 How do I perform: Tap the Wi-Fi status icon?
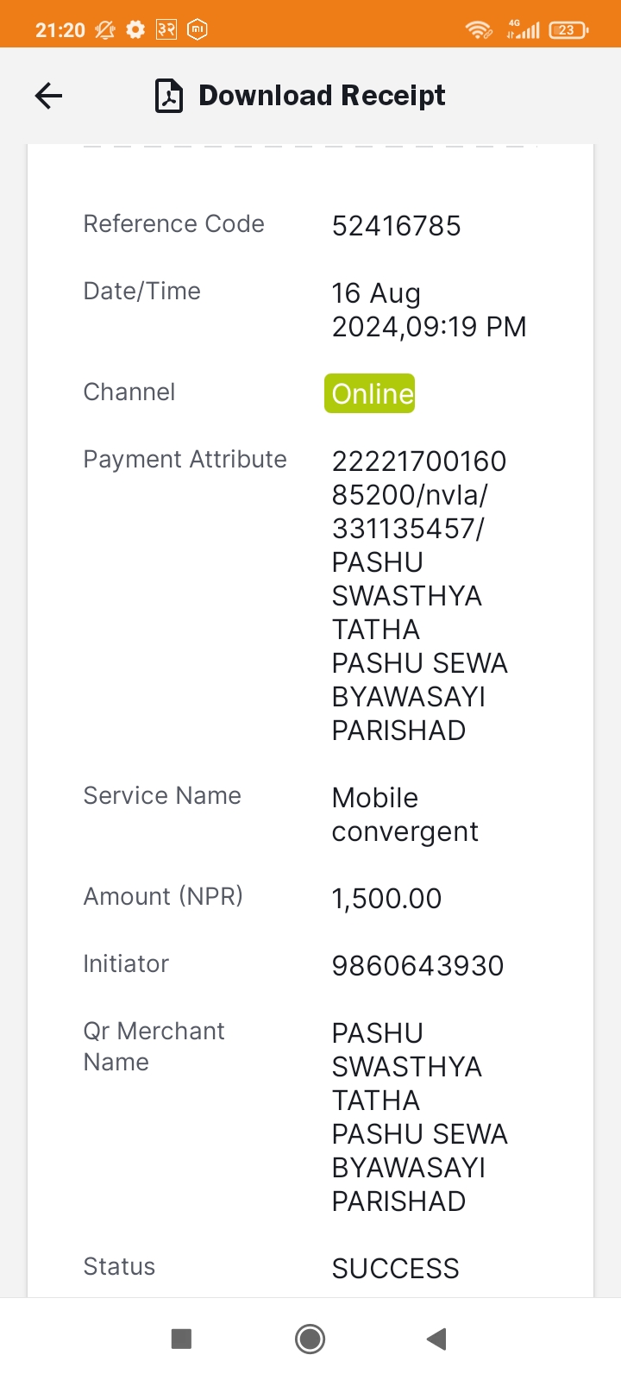(479, 30)
